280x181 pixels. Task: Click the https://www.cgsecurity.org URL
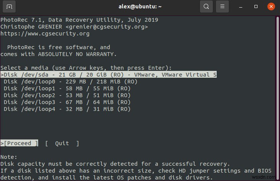coord(45,34)
